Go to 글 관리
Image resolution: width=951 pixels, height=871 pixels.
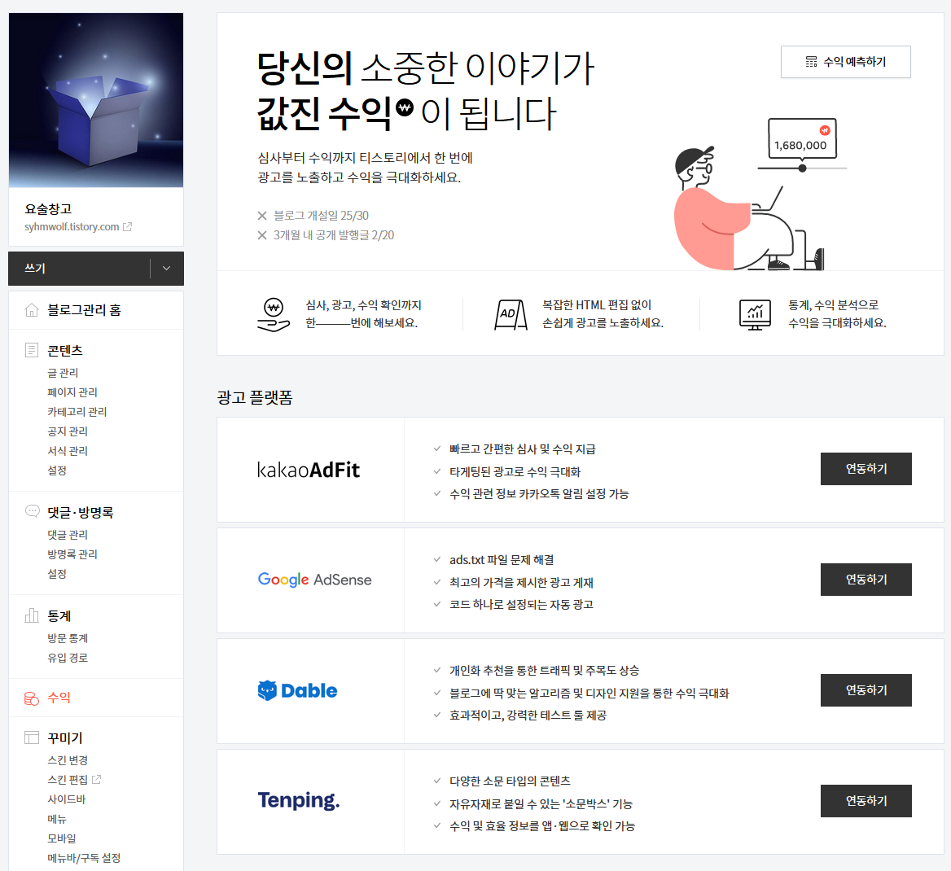coord(63,373)
